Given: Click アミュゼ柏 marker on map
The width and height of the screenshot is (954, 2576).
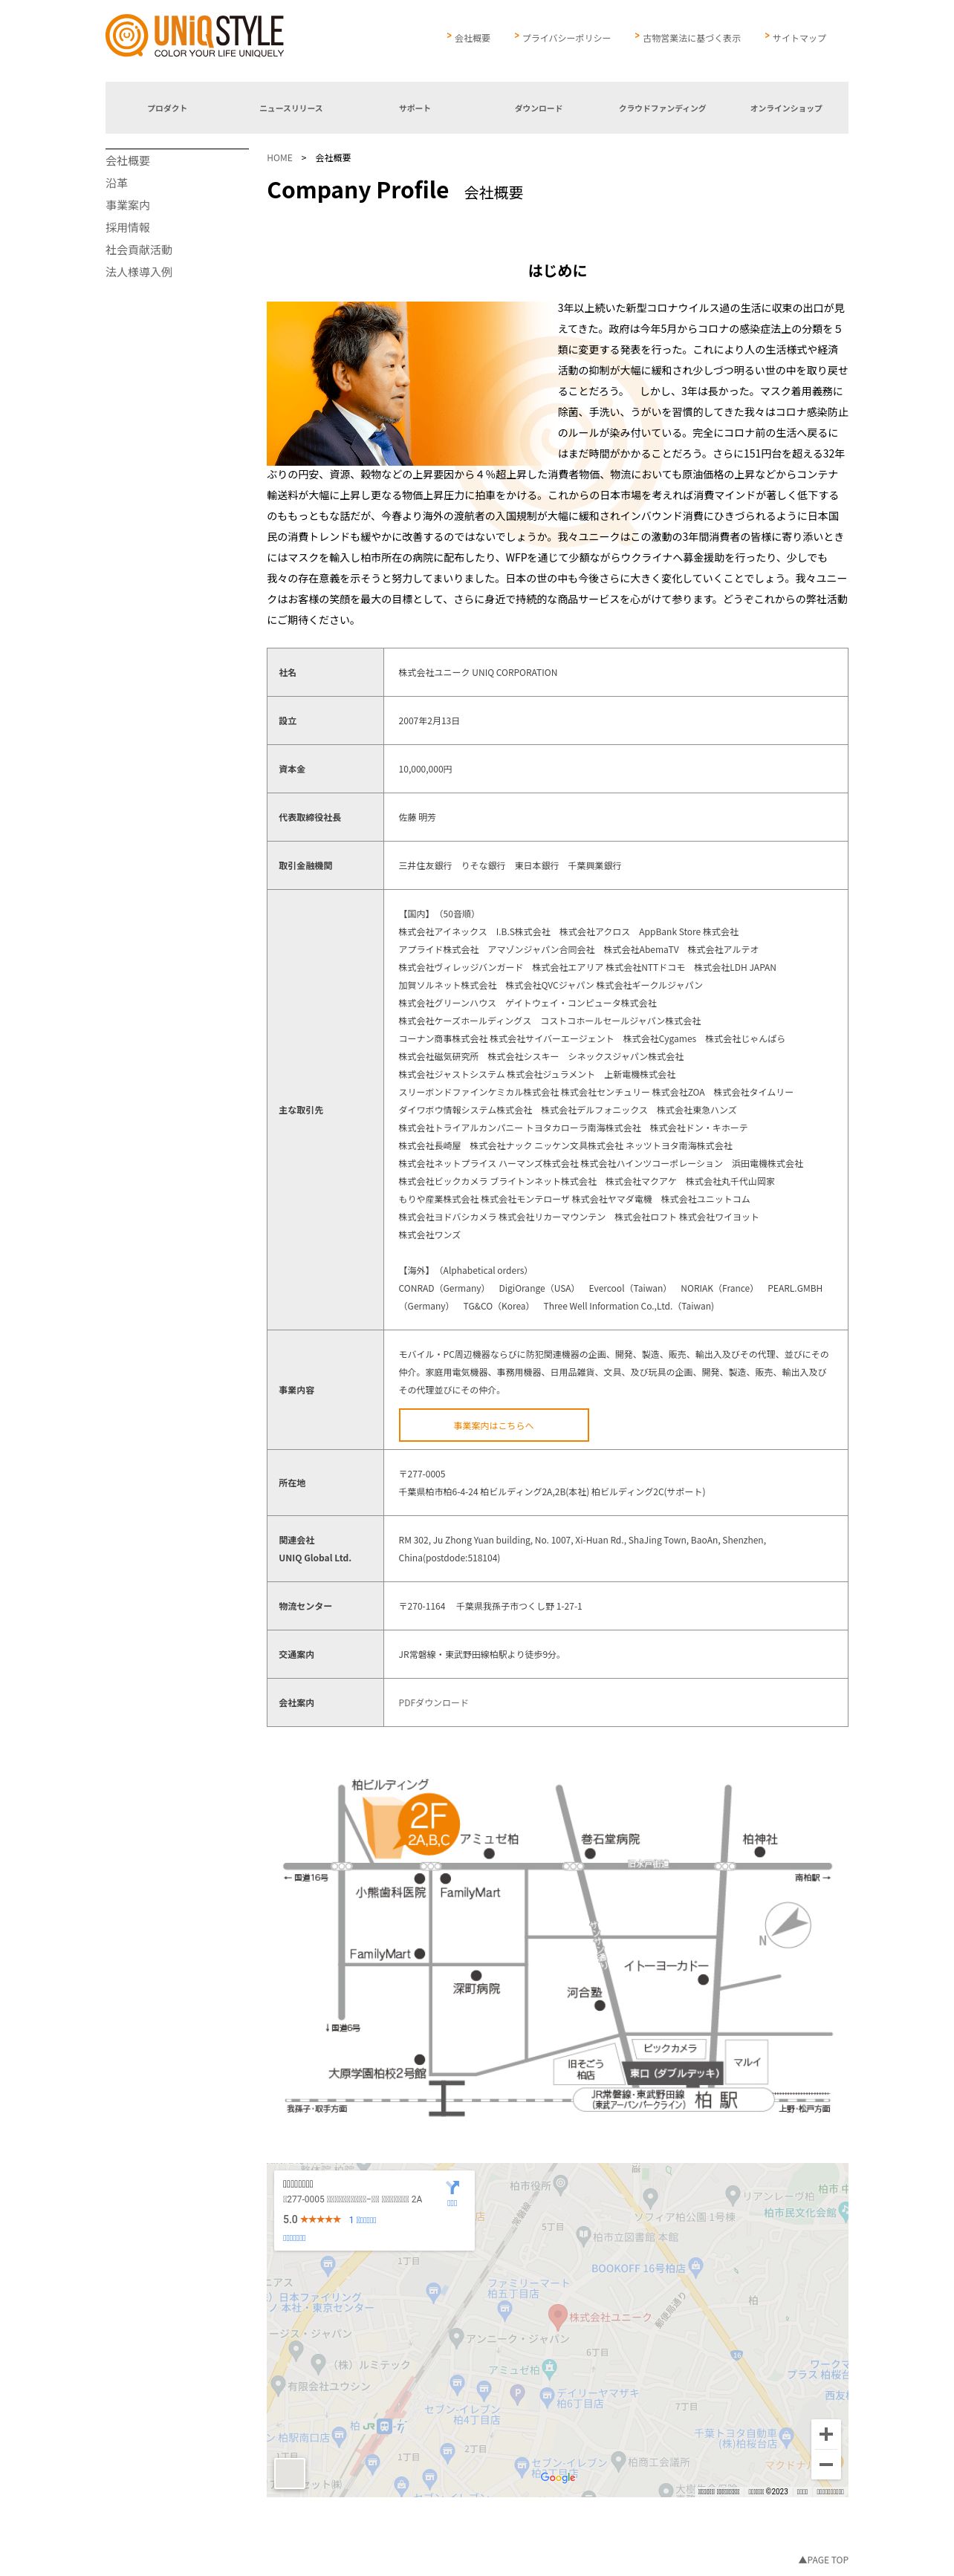Looking at the screenshot, I should pyautogui.click(x=548, y=2369).
